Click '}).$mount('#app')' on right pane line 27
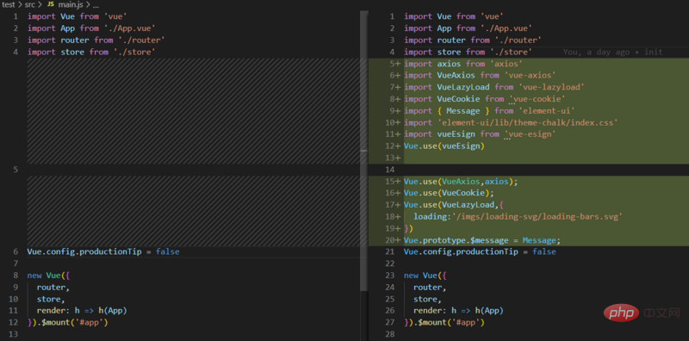Screen dimensions: 689x341 click(444, 323)
